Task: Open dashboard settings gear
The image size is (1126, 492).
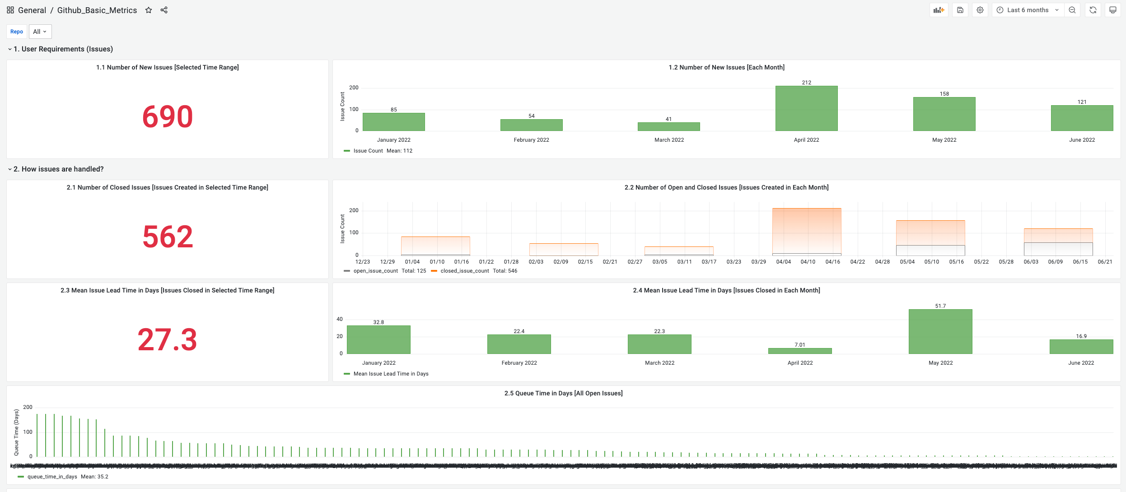Action: point(980,10)
